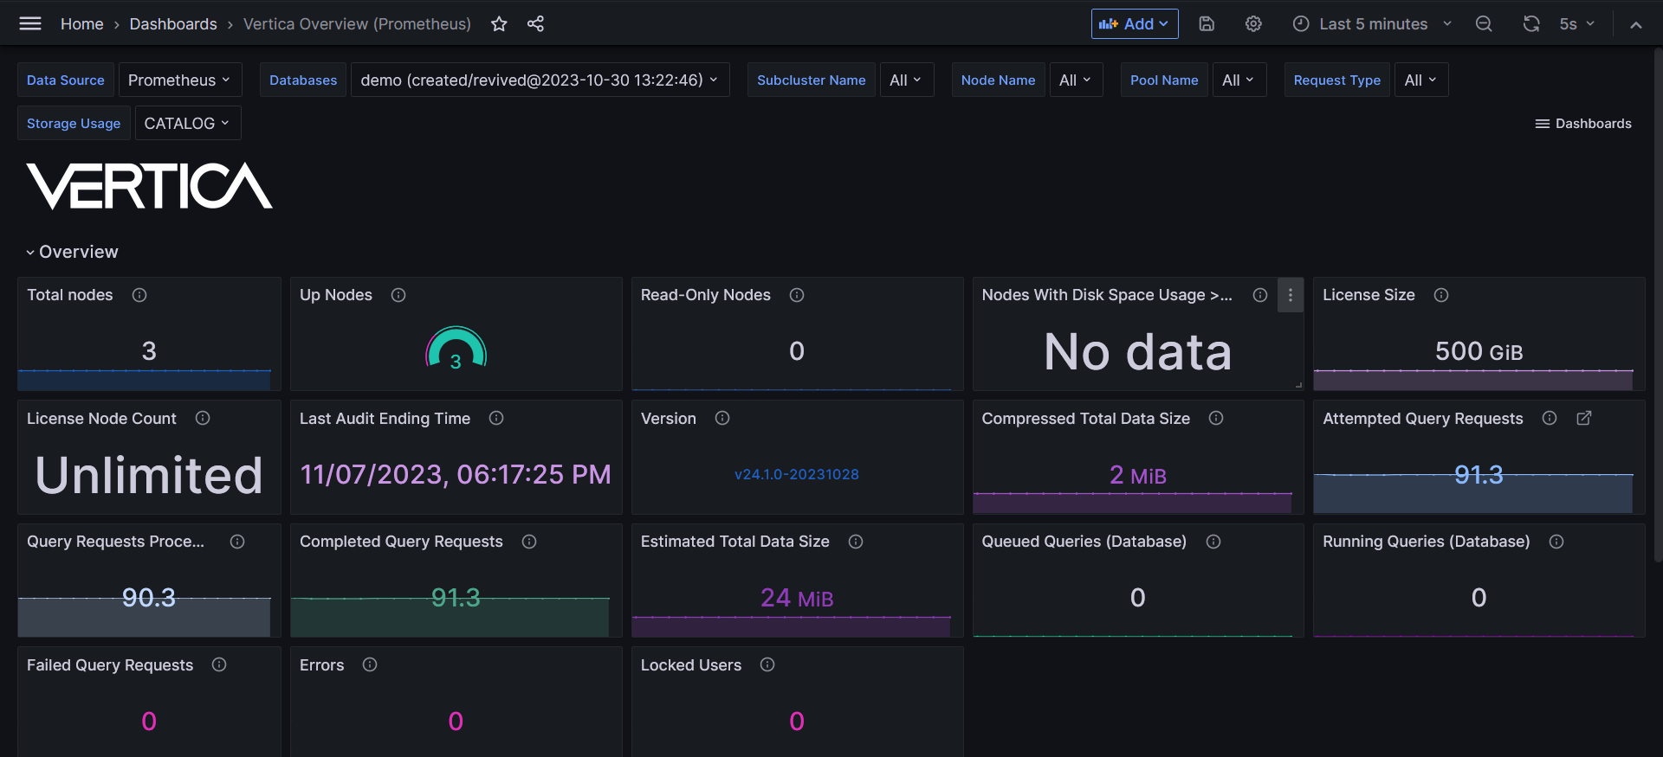Screen dimensions: 1663x757
Task: Open the 5s refresh interval dropdown
Action: pos(1577,23)
